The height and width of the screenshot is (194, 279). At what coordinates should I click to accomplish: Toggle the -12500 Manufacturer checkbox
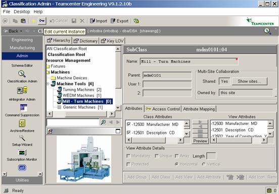click(128, 124)
